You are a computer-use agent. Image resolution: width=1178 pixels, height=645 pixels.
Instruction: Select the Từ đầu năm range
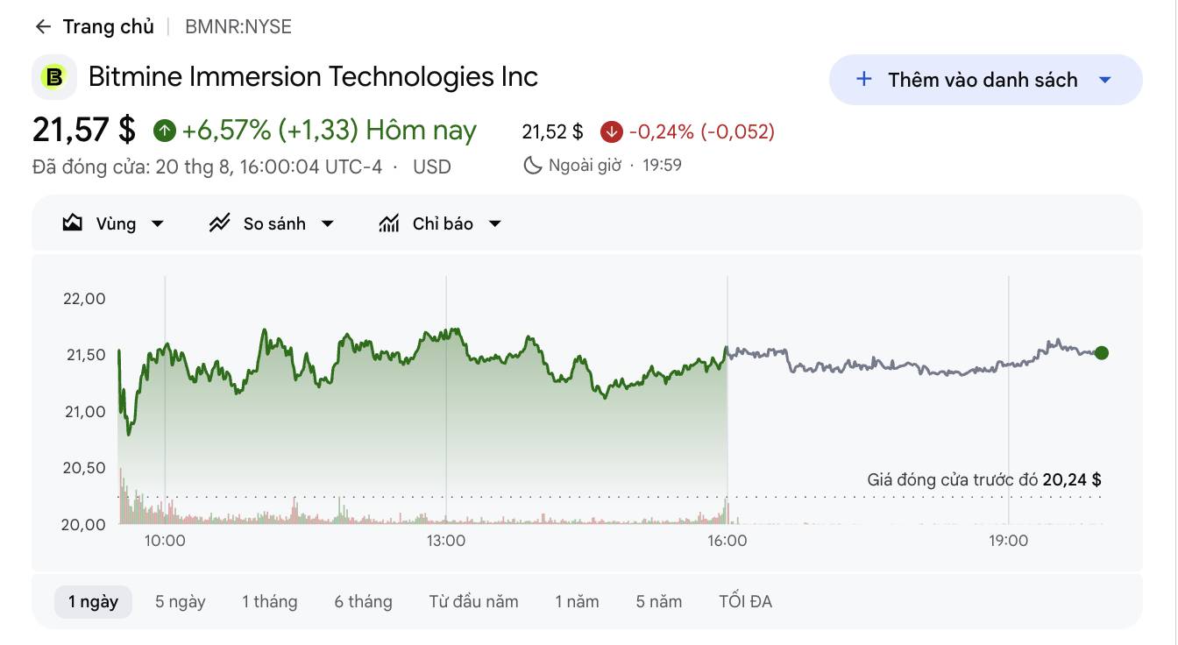473,601
